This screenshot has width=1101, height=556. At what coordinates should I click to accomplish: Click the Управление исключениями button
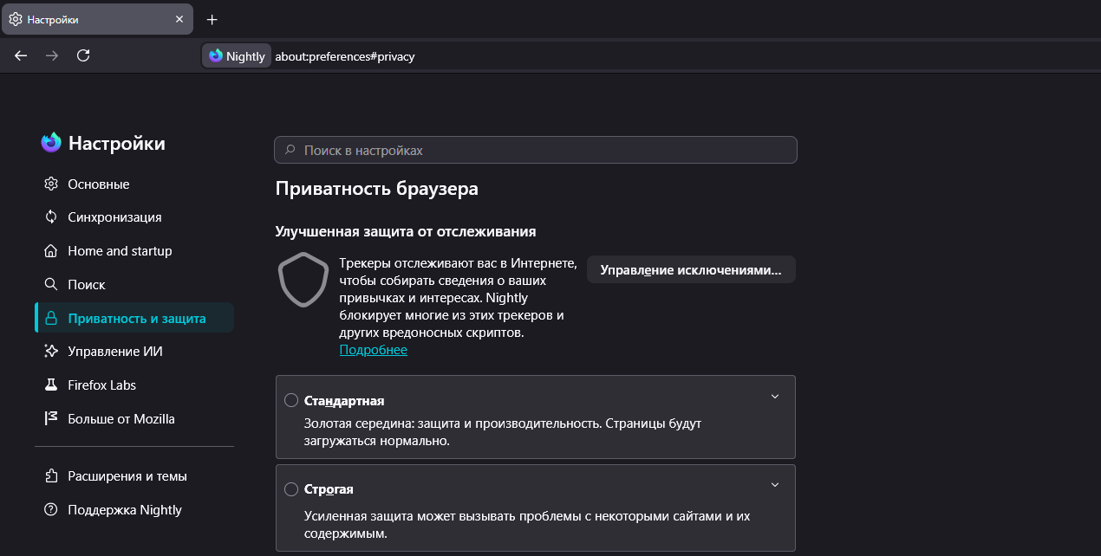pos(691,269)
